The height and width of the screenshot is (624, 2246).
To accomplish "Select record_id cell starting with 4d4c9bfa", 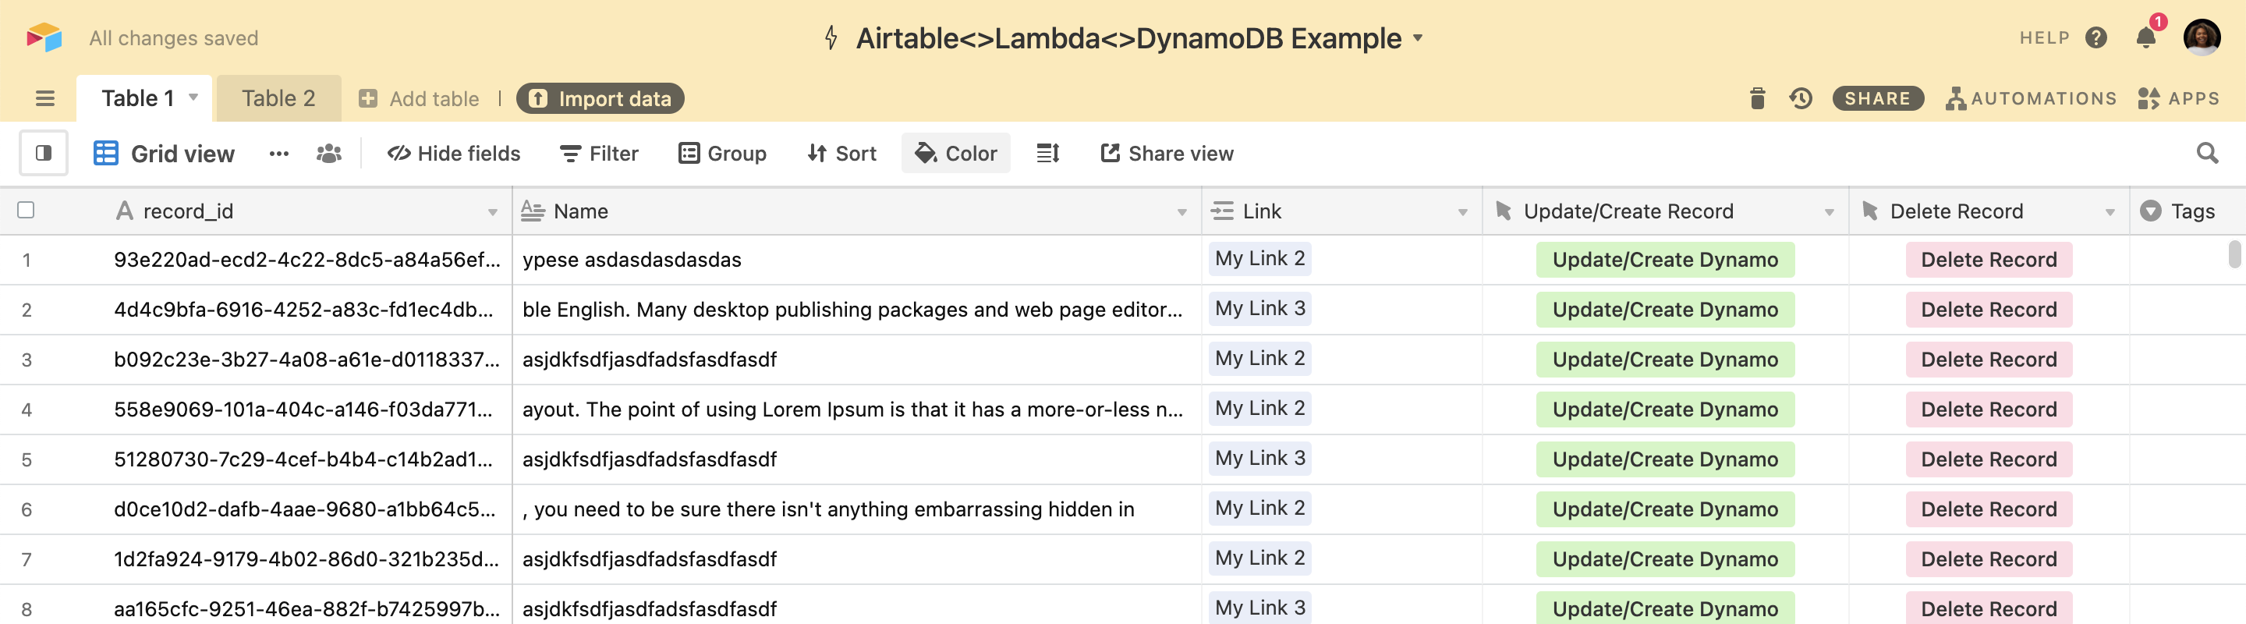I will pyautogui.click(x=303, y=310).
